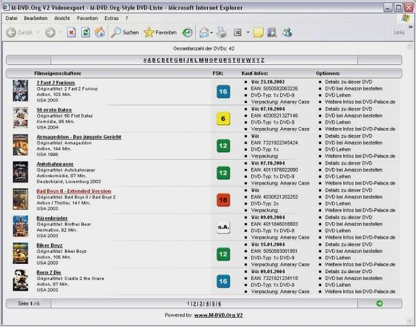Open the www.M-DVD.Org V2 link

pos(219,315)
